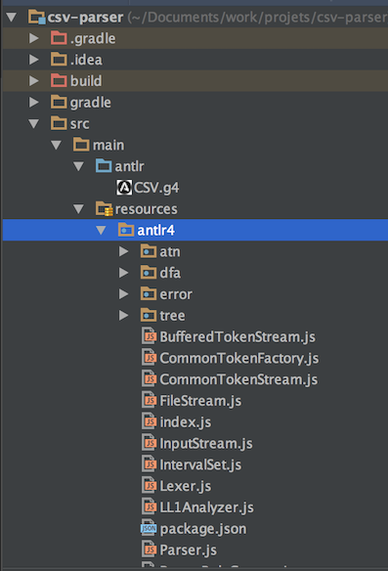388x571 pixels.
Task: Select the antlr4 folder label
Action: [155, 231]
